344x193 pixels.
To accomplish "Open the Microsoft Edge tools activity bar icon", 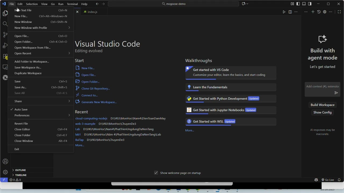I will [x=5, y=78].
